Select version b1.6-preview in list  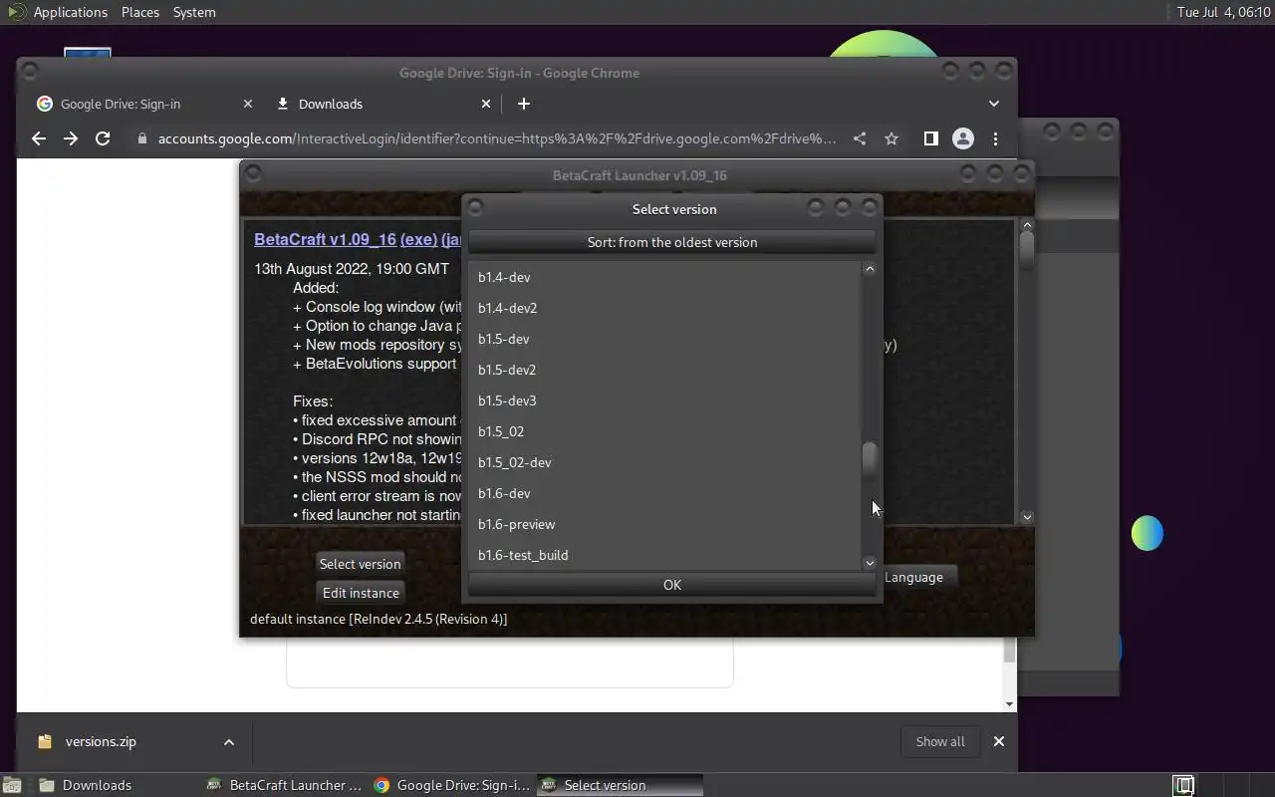coord(664,524)
